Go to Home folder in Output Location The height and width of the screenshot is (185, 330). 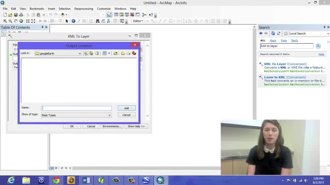[x=91, y=53]
